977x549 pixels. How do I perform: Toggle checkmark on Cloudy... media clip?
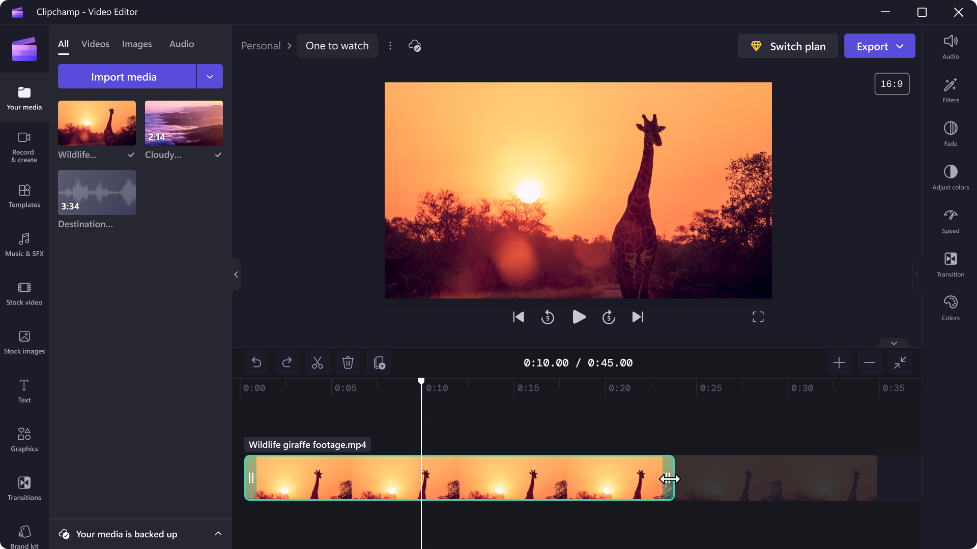219,154
